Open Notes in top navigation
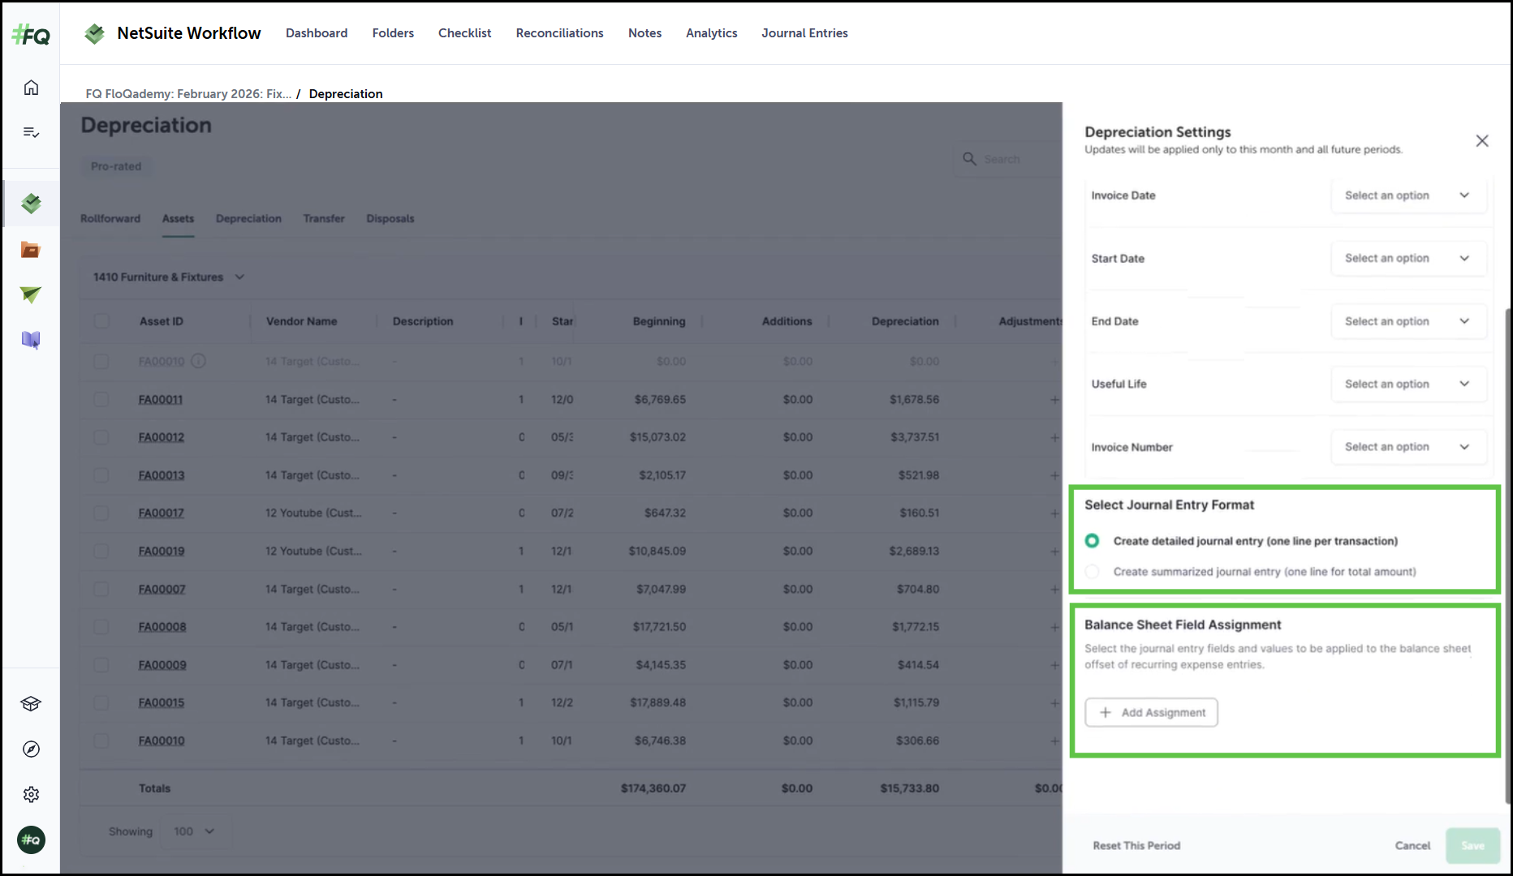The image size is (1513, 876). point(645,33)
